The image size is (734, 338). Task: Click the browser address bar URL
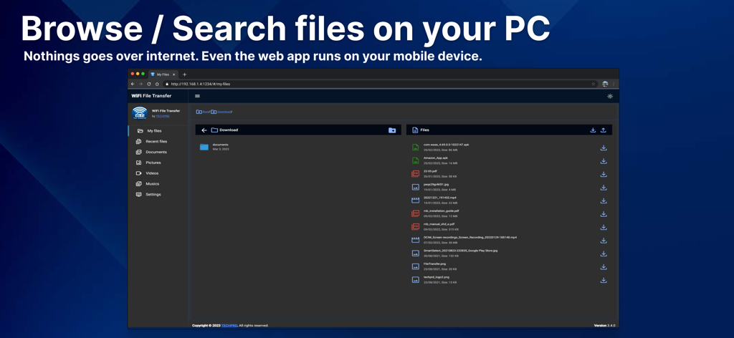point(201,84)
